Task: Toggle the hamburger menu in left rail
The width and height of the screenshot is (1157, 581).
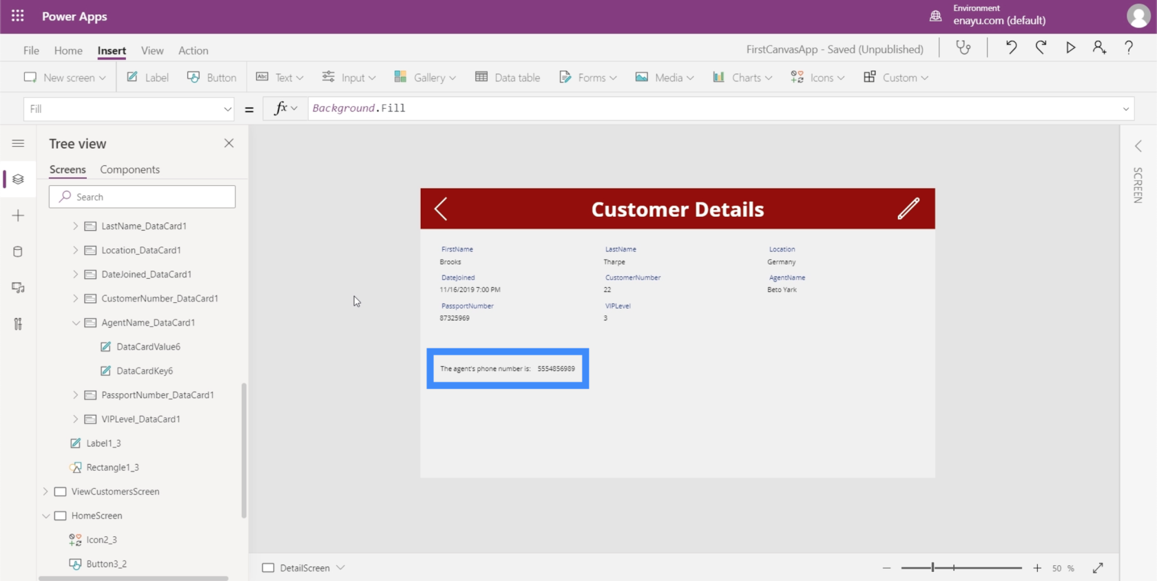Action: (18, 143)
